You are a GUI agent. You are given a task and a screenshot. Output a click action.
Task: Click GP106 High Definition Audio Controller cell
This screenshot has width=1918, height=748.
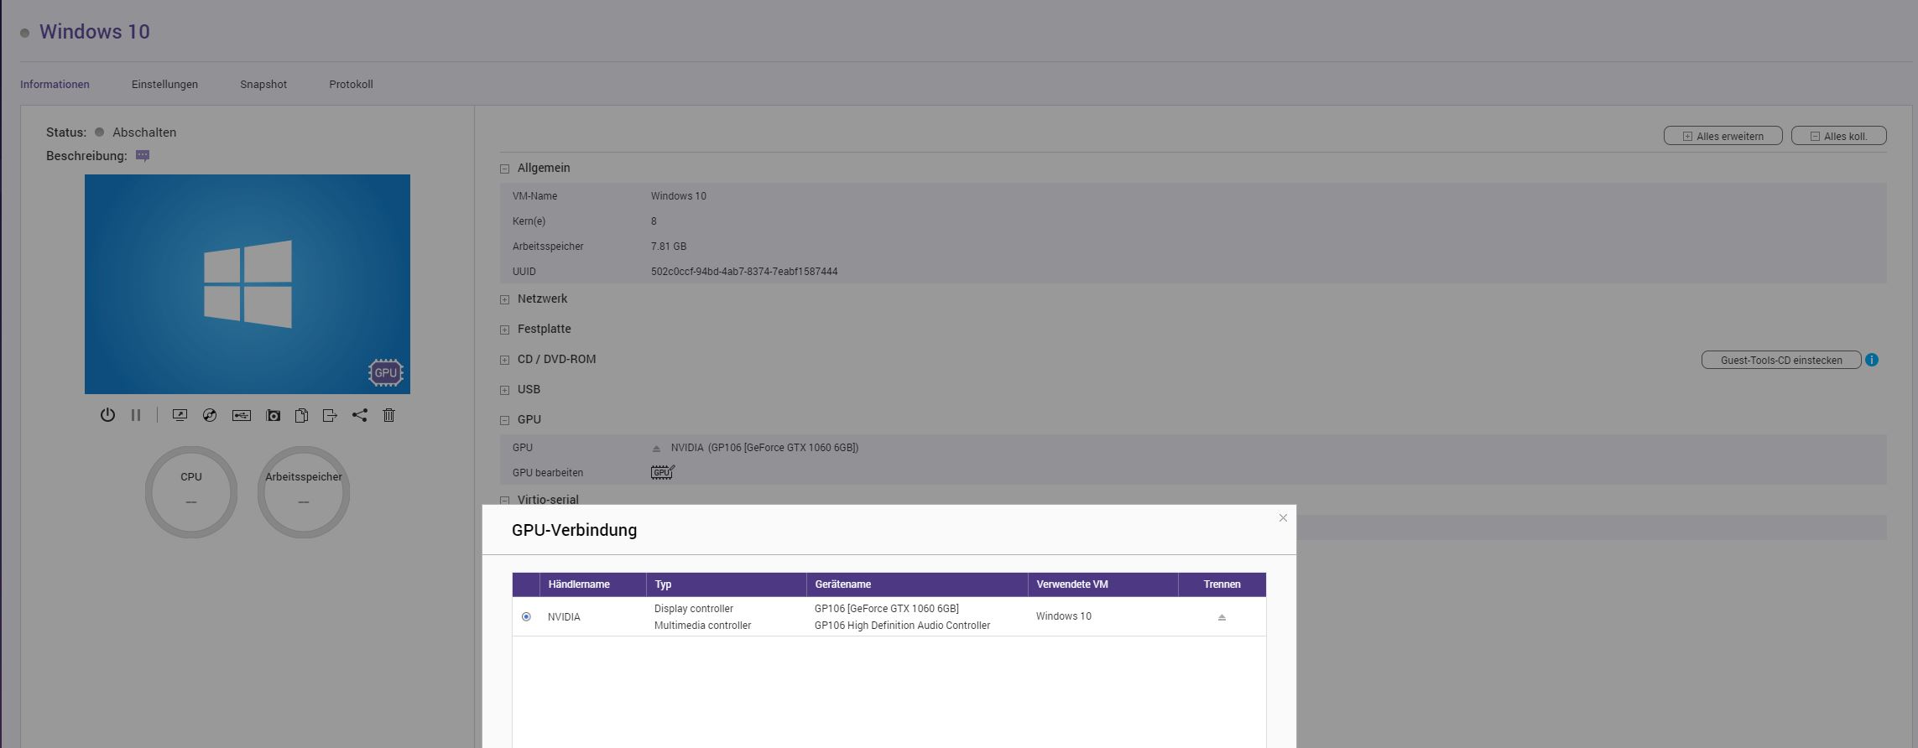[902, 626]
